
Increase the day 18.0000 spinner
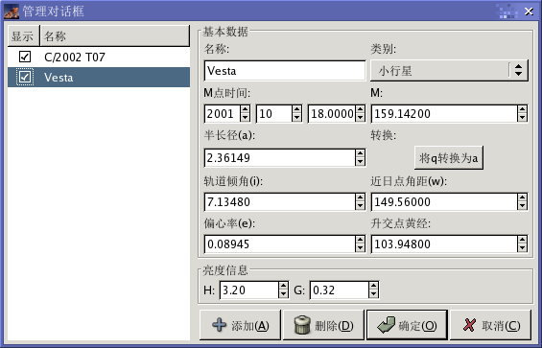pos(361,109)
